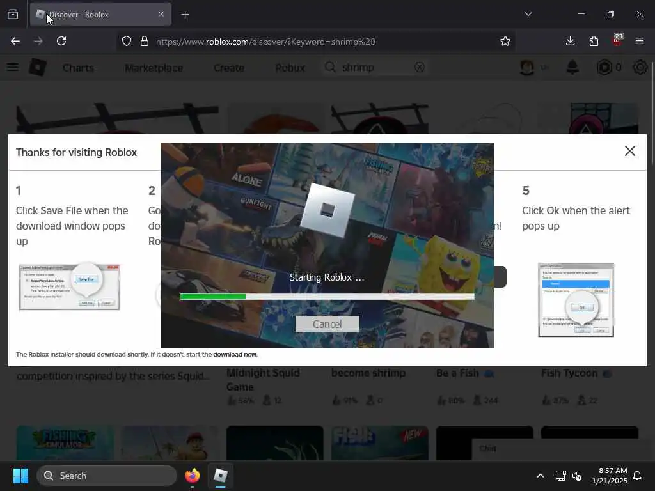Open the Robux page
Image resolution: width=655 pixels, height=491 pixels.
click(x=290, y=68)
